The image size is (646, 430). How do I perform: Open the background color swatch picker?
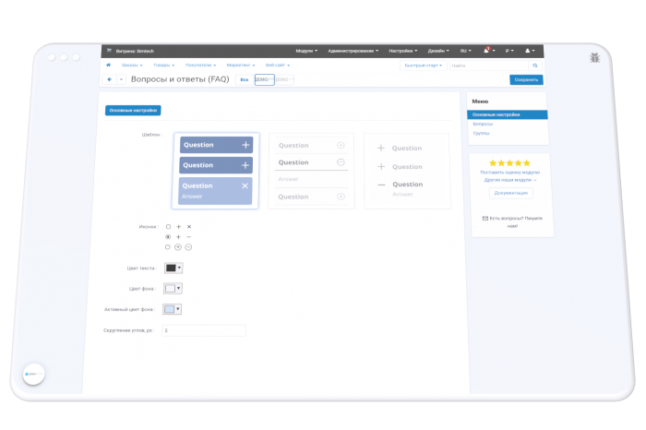click(173, 289)
